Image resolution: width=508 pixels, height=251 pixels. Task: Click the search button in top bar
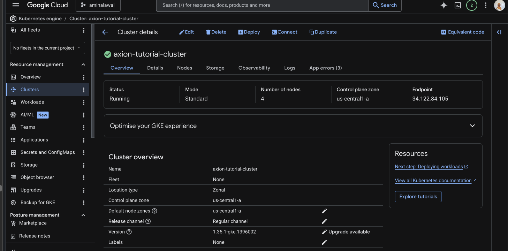pos(385,5)
